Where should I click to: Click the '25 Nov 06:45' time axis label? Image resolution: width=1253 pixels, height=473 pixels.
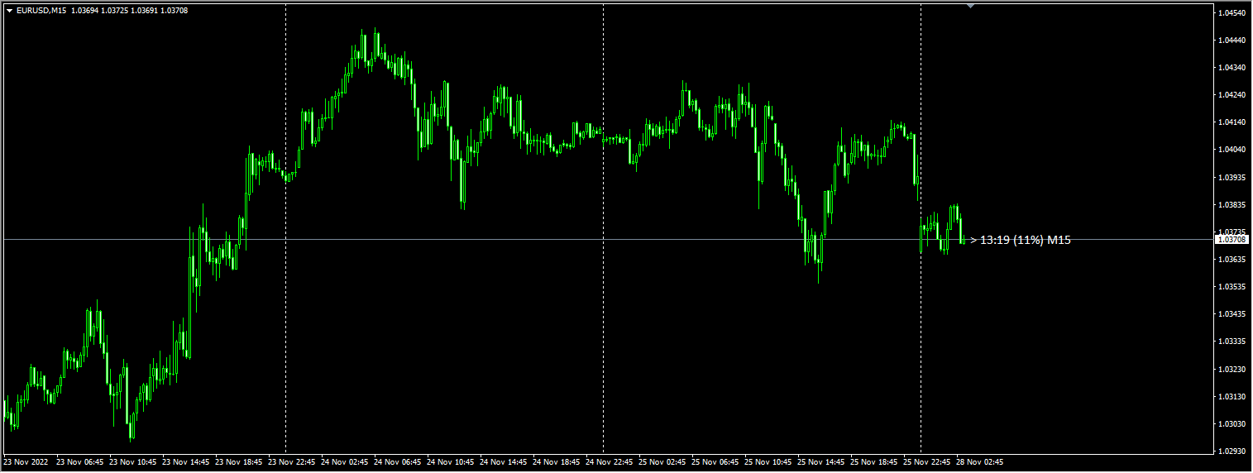pyautogui.click(x=715, y=462)
